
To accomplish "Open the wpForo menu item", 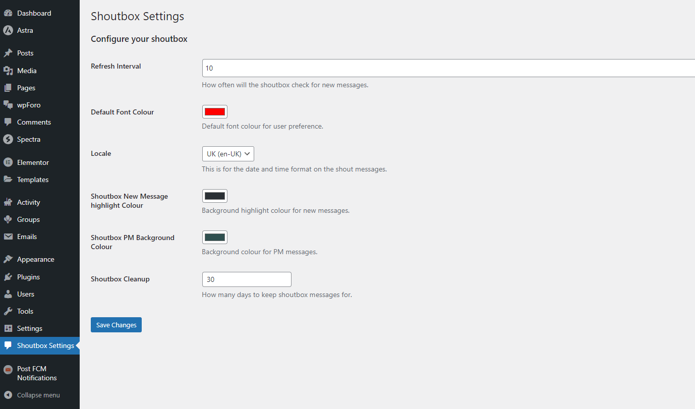I will [40, 105].
